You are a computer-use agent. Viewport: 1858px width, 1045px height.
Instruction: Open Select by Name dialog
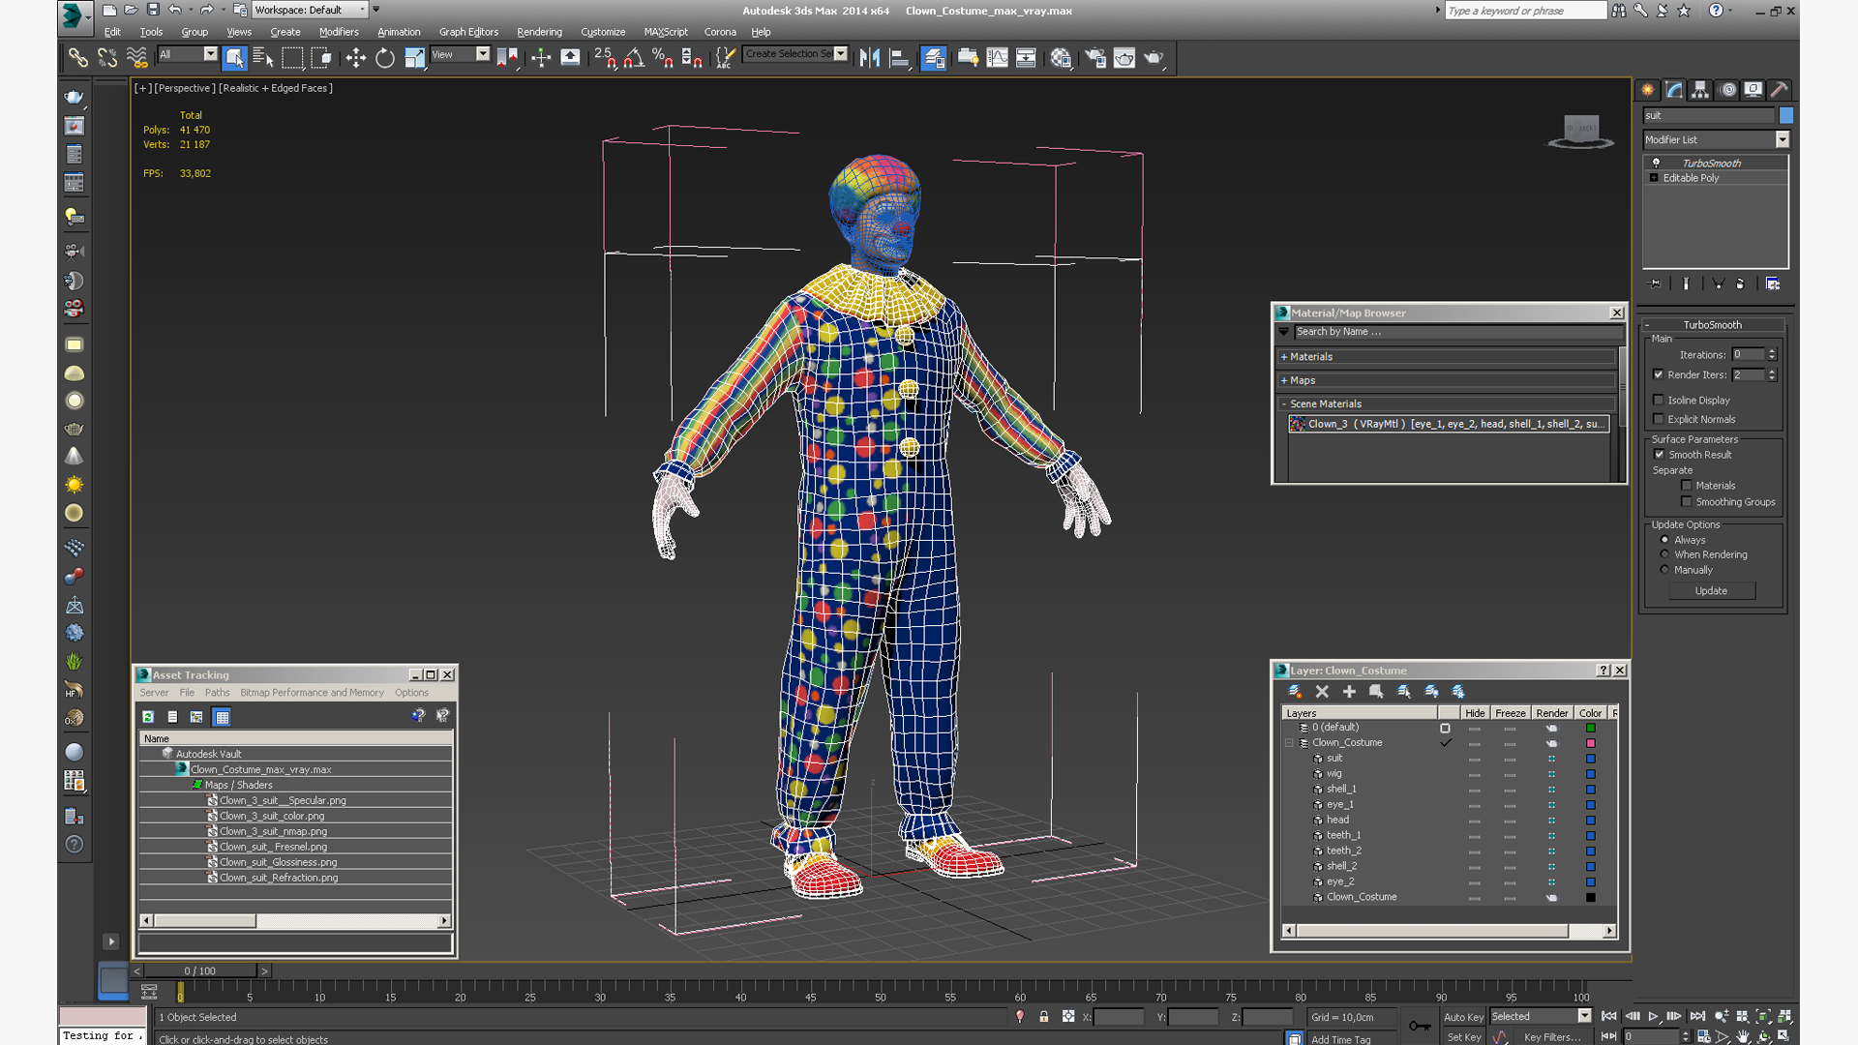coord(262,58)
